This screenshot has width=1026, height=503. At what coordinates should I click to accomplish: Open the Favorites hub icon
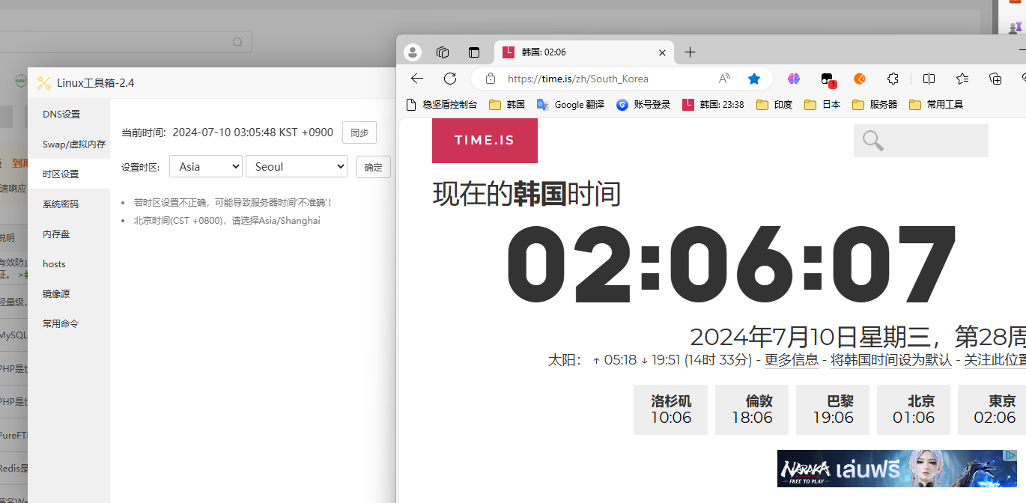962,79
